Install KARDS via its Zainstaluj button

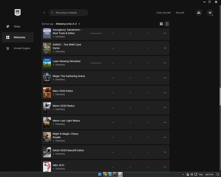pyautogui.click(x=59, y=52)
